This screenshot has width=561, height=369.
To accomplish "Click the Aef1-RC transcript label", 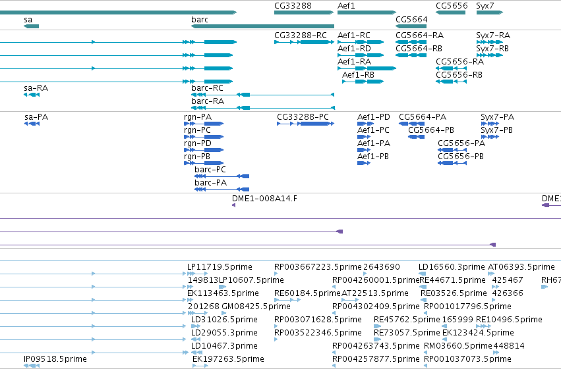I will (354, 36).
